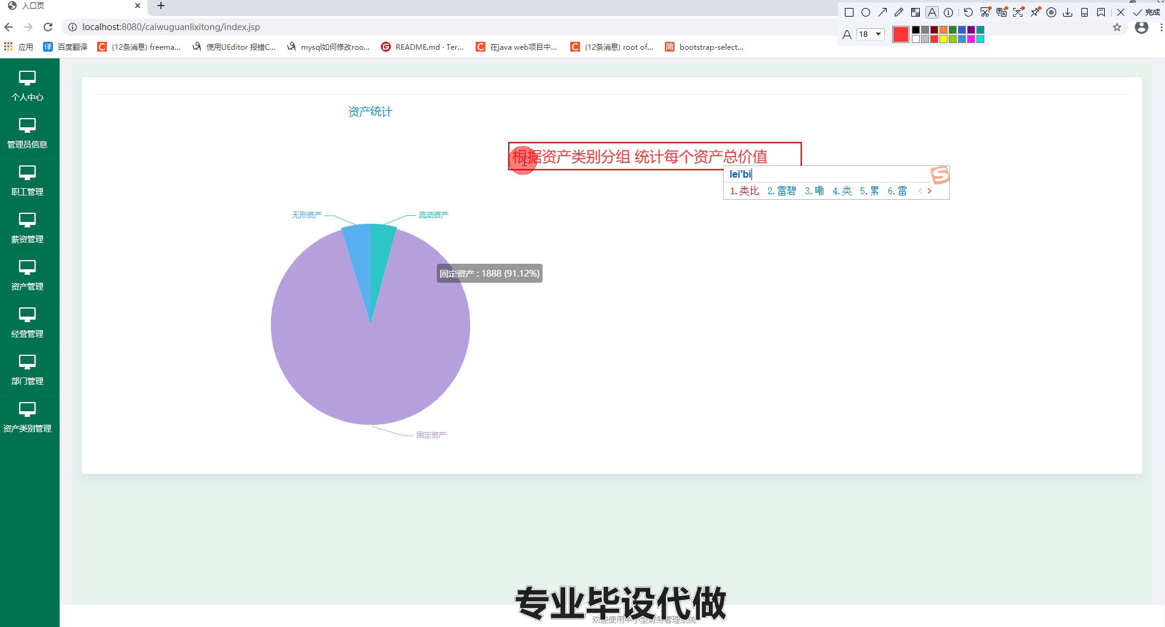This screenshot has width=1165, height=627.
Task: Open the screenshot translate tool
Action: (x=1002, y=12)
